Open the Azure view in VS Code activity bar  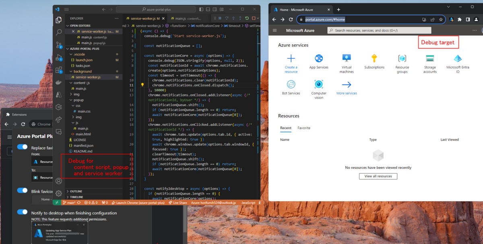[59, 94]
